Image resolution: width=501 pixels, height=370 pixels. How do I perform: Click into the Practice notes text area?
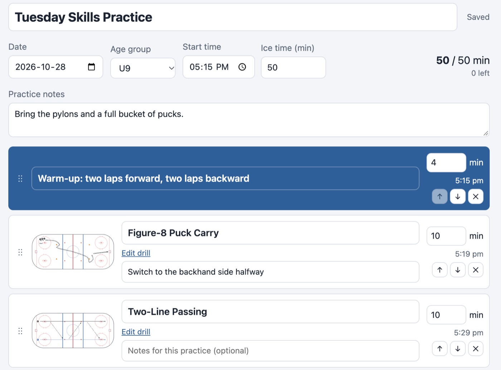[x=249, y=120]
